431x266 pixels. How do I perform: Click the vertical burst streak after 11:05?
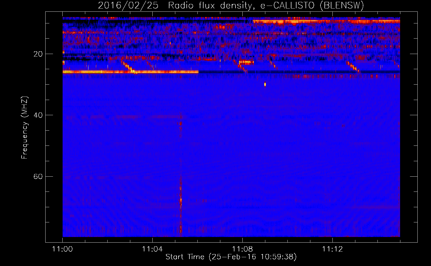coord(181,174)
